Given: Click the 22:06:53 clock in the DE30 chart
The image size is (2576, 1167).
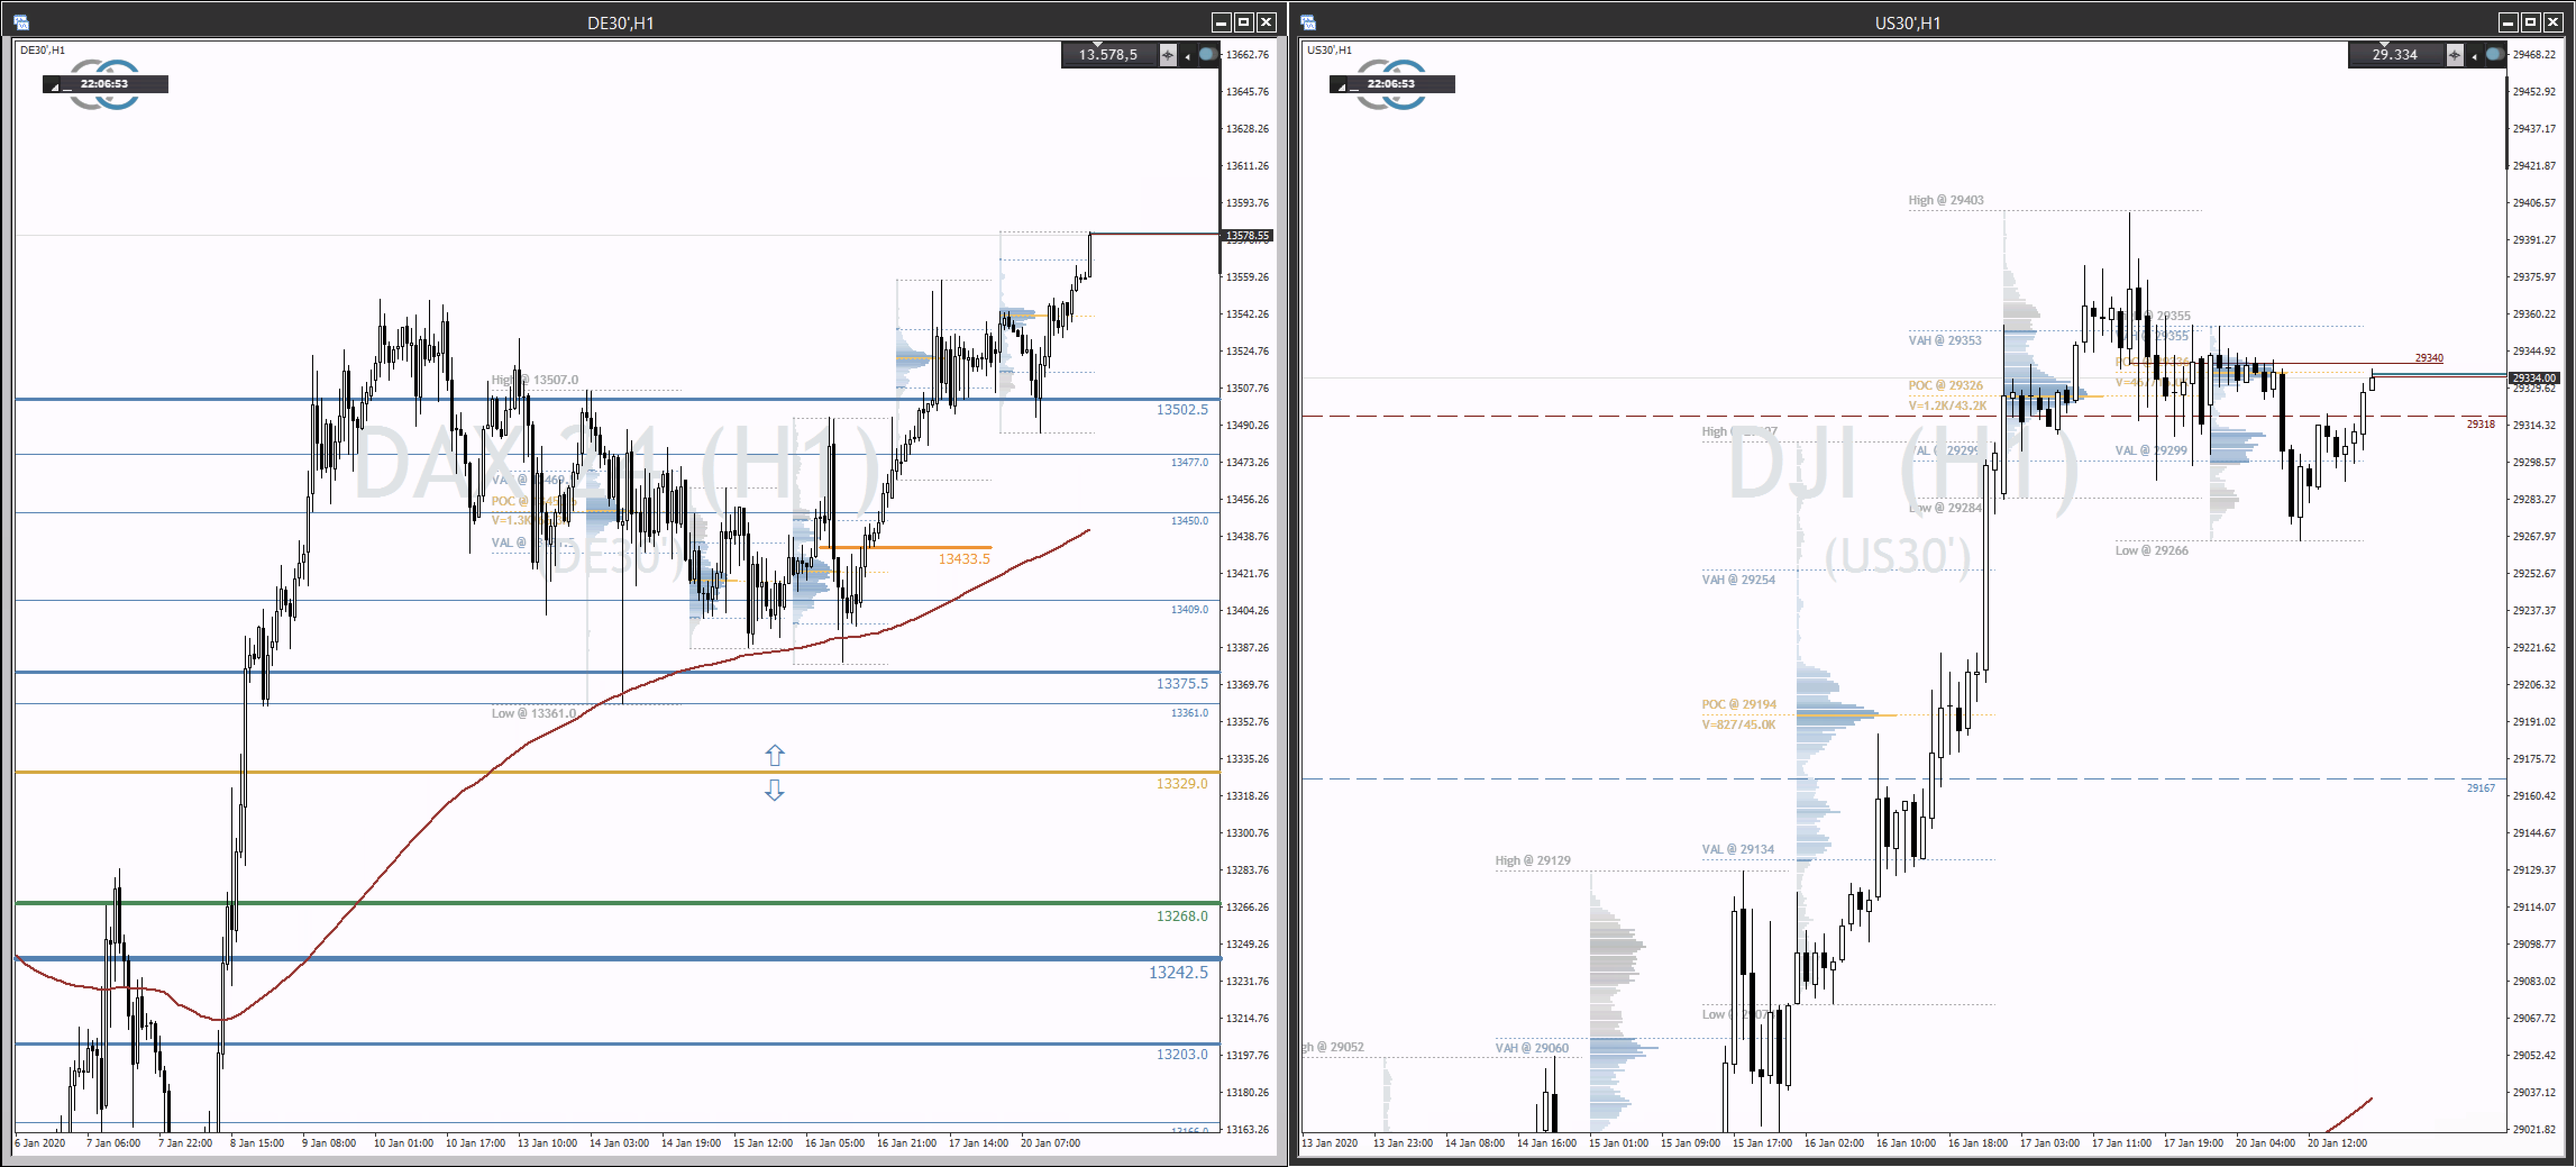Looking at the screenshot, I should tap(105, 84).
